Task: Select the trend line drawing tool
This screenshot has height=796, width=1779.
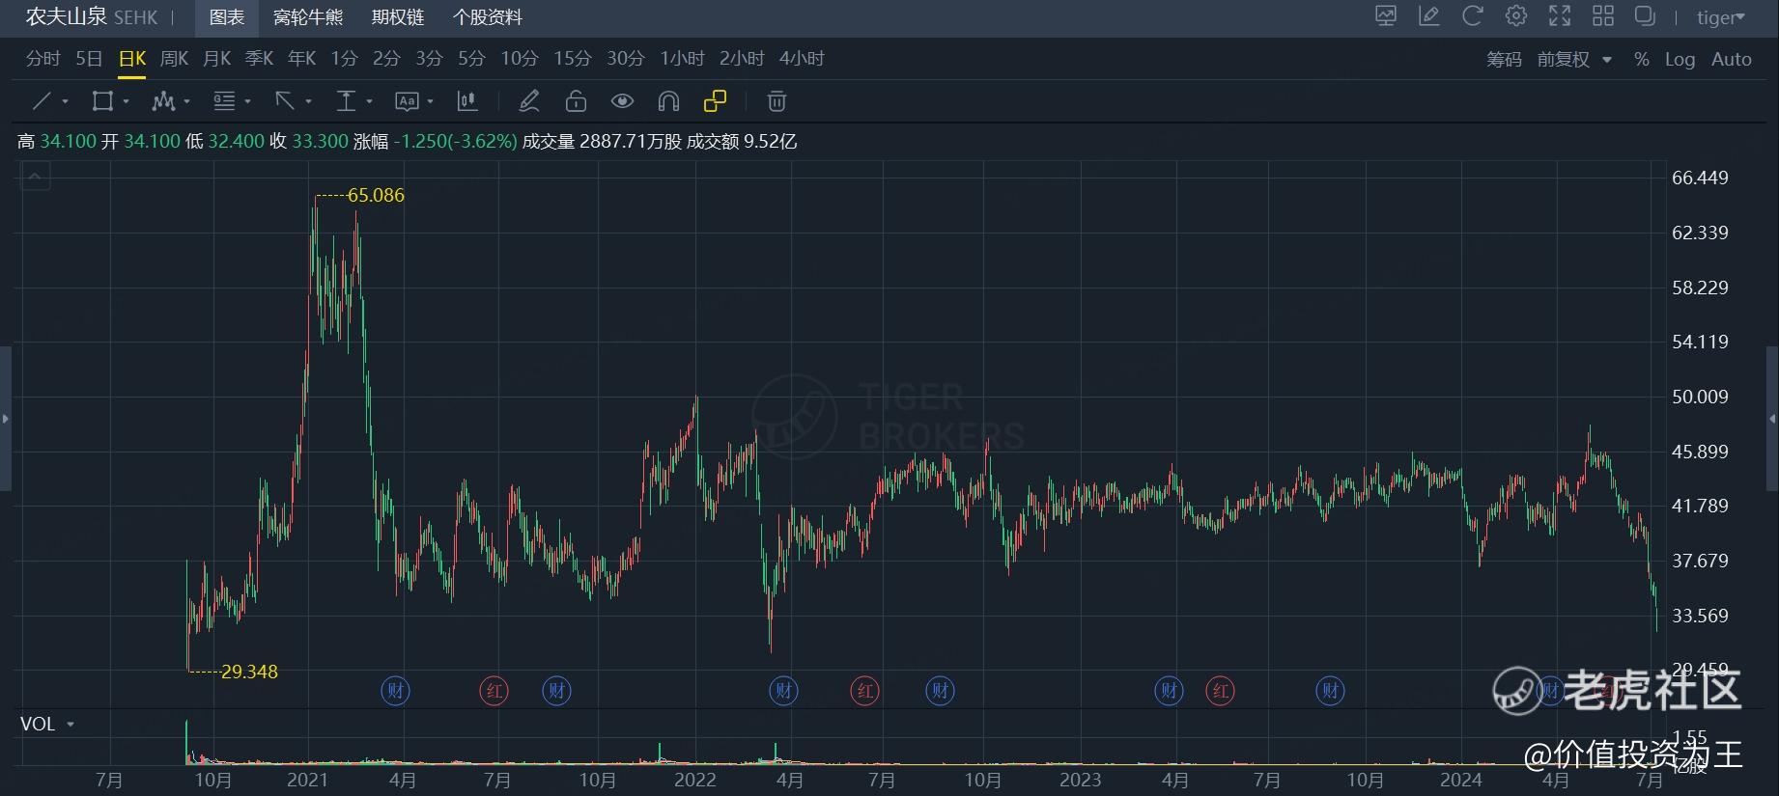Action: tap(42, 101)
